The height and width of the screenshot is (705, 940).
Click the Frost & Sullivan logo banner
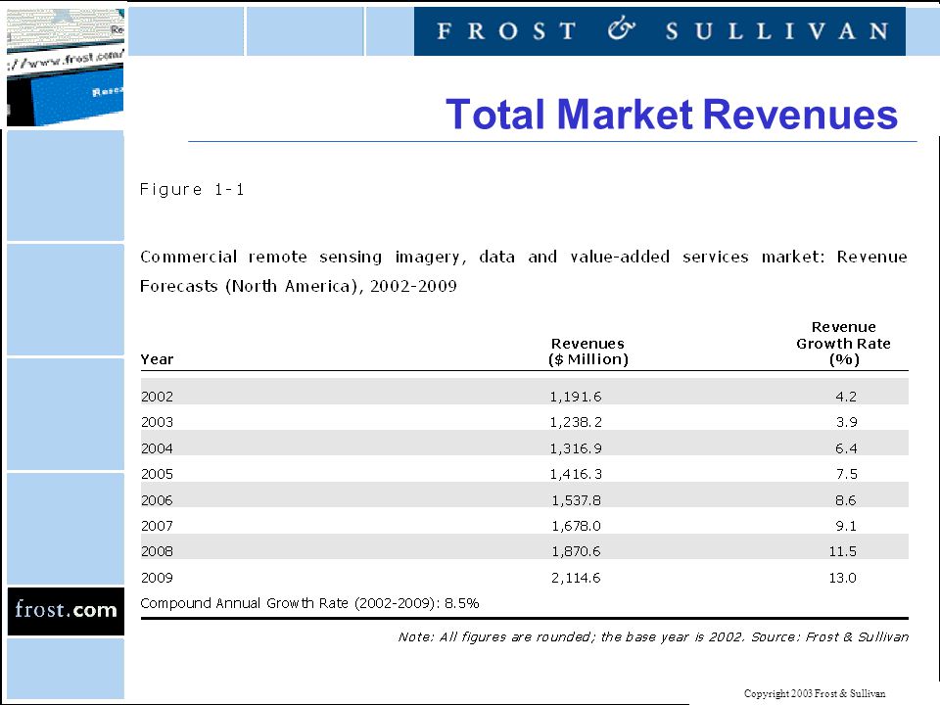[659, 31]
